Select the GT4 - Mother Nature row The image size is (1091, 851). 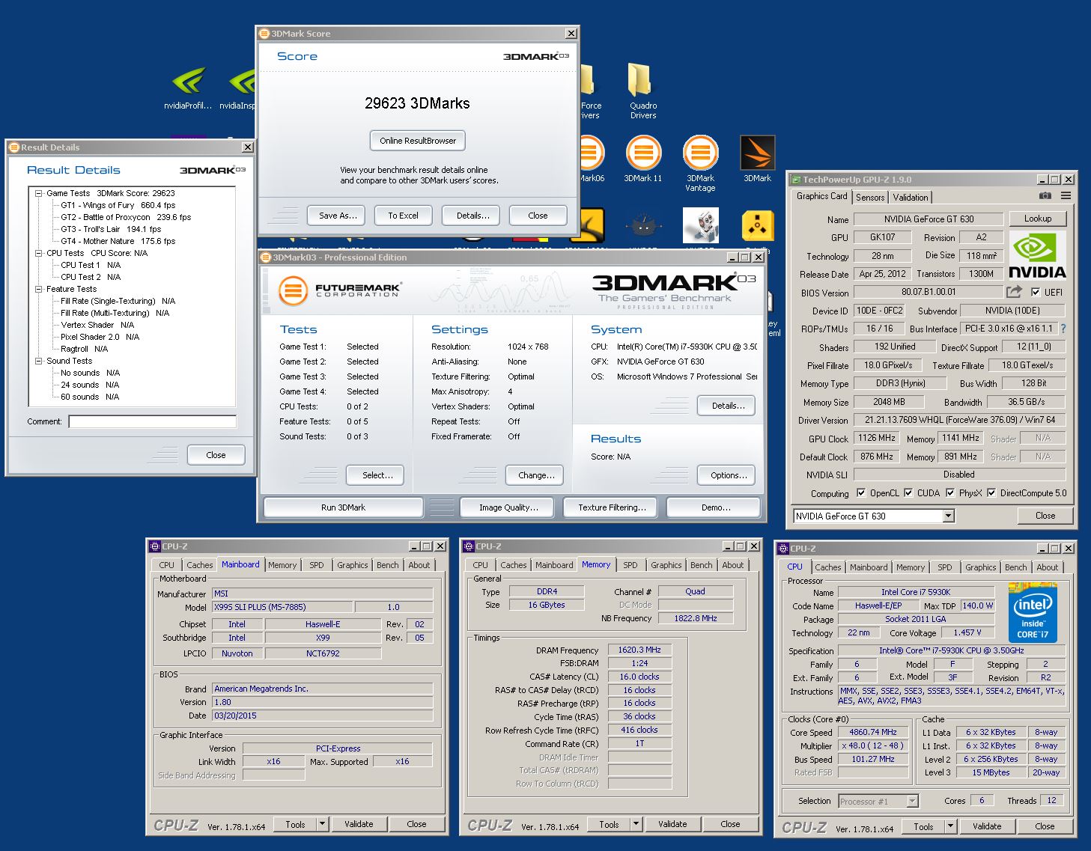(118, 241)
